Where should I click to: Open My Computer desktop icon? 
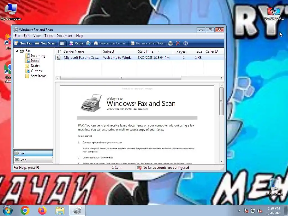[11, 11]
